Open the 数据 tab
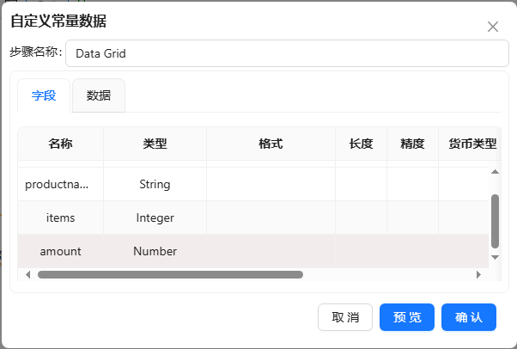Viewport: 517px width, 349px height. click(99, 95)
